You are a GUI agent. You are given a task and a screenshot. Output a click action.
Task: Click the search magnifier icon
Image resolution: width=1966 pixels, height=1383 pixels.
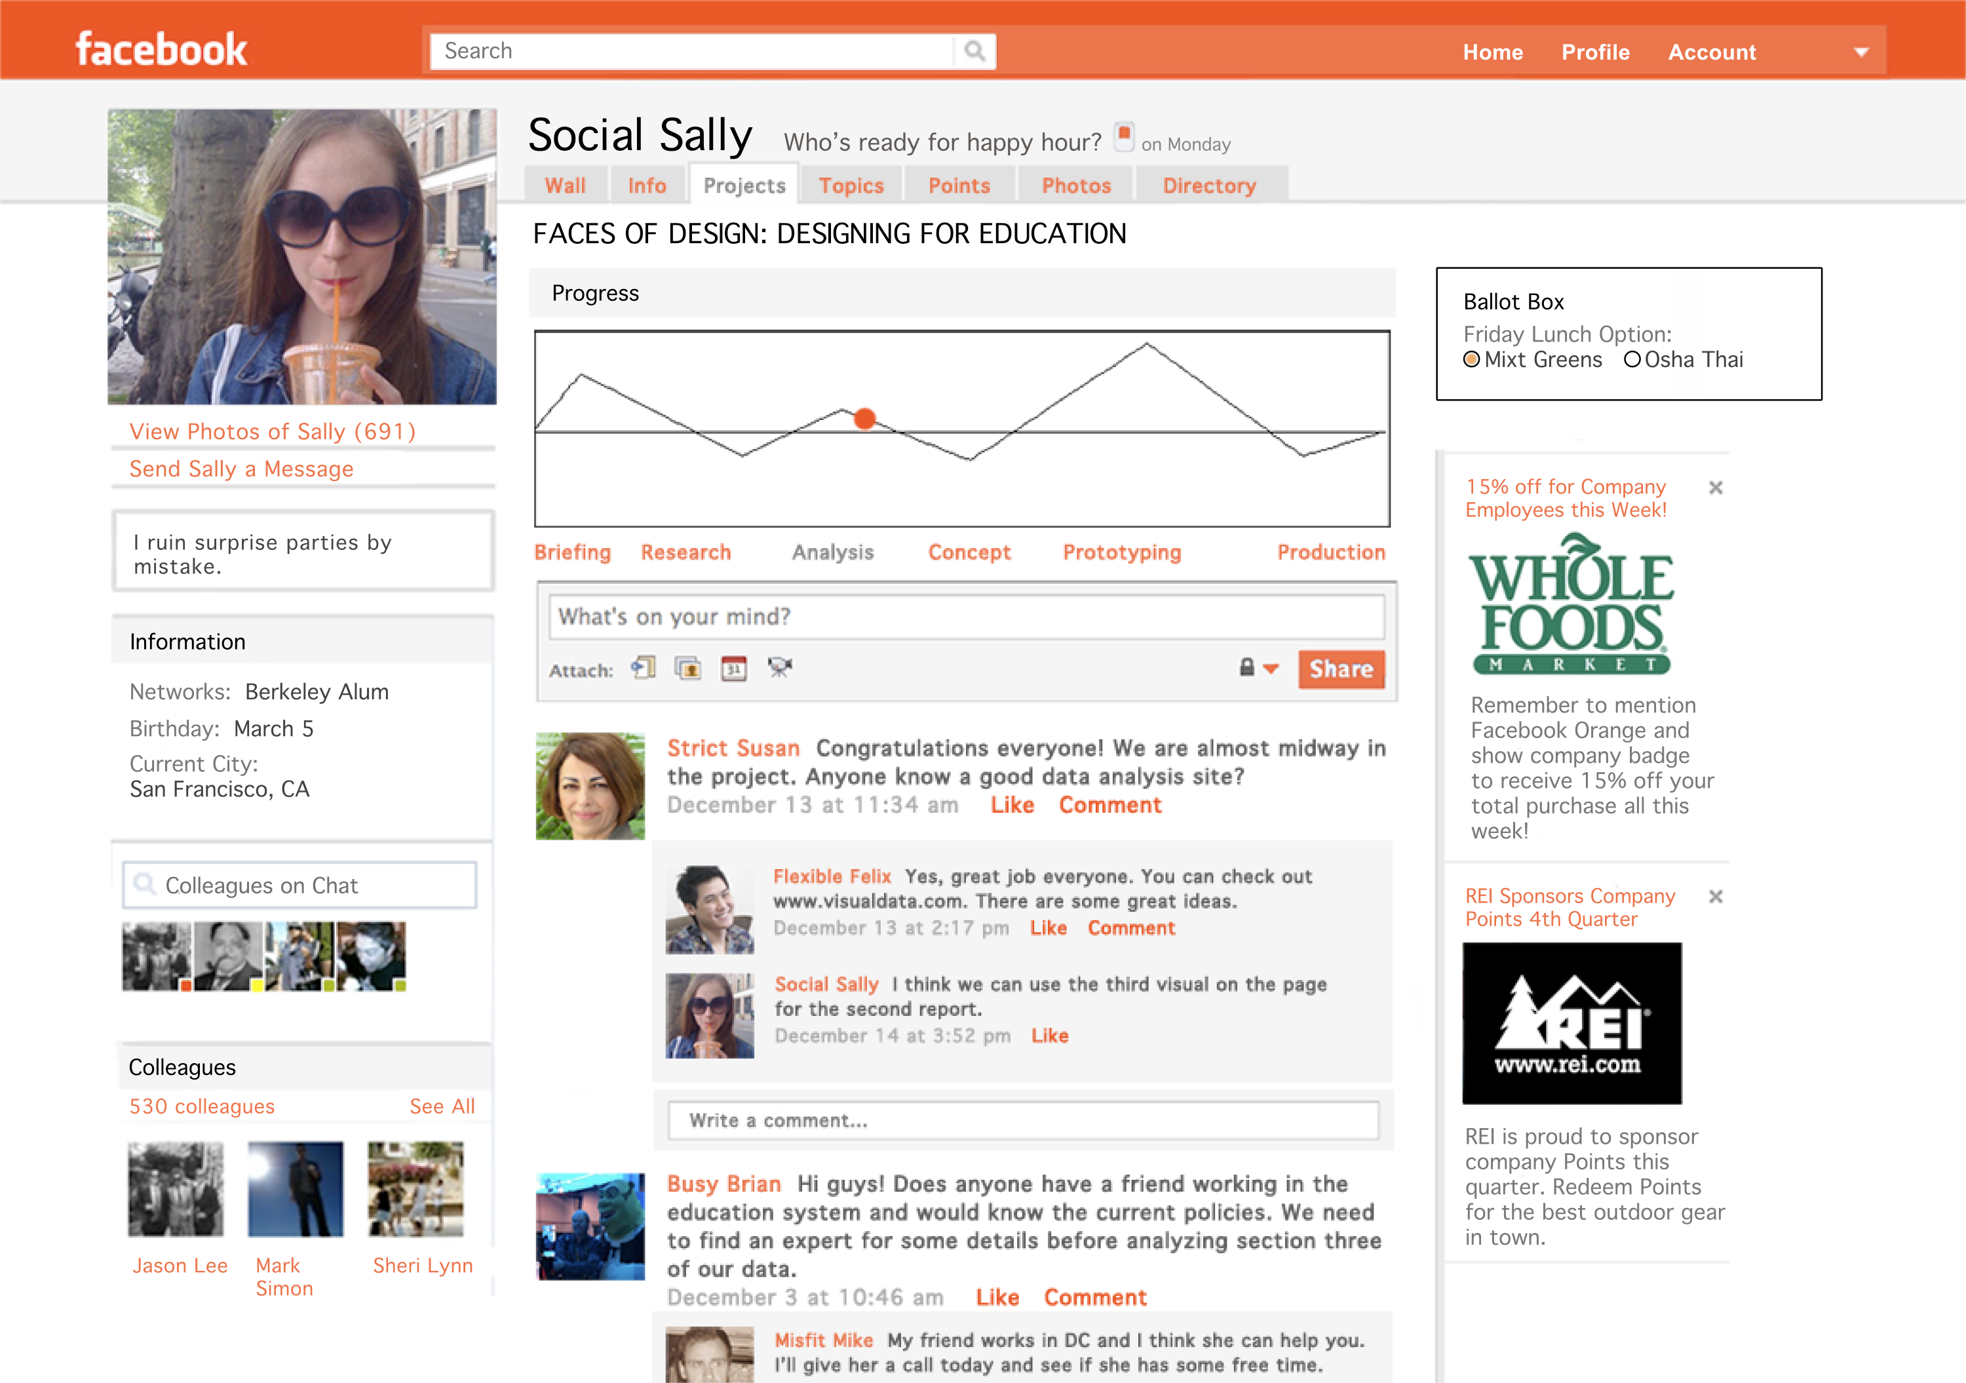(x=974, y=51)
